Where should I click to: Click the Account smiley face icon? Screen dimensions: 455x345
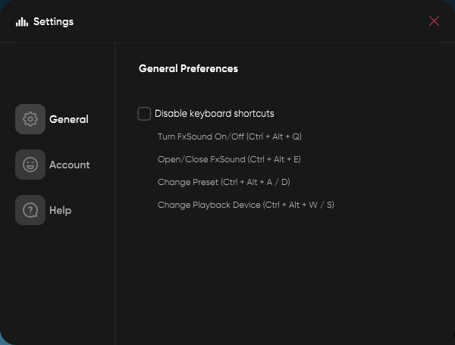(x=30, y=165)
